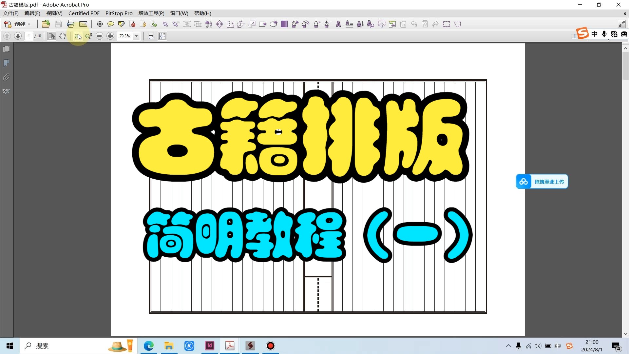Image resolution: width=629 pixels, height=354 pixels.
Task: Click the envelope email icon
Action: point(83,24)
